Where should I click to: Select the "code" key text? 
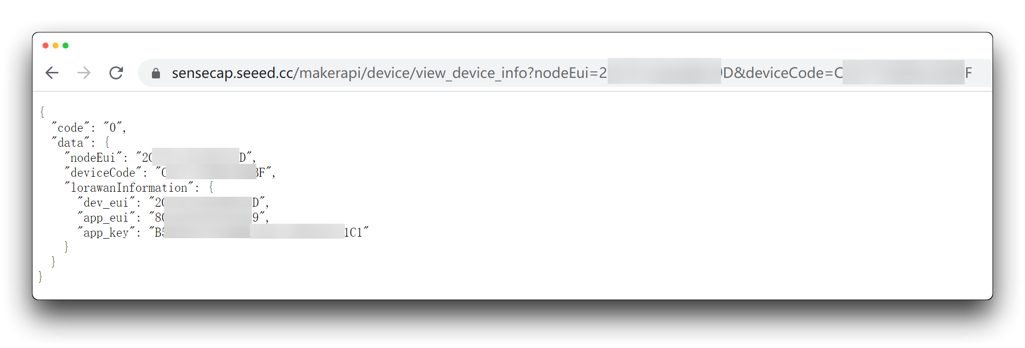pyautogui.click(x=70, y=128)
